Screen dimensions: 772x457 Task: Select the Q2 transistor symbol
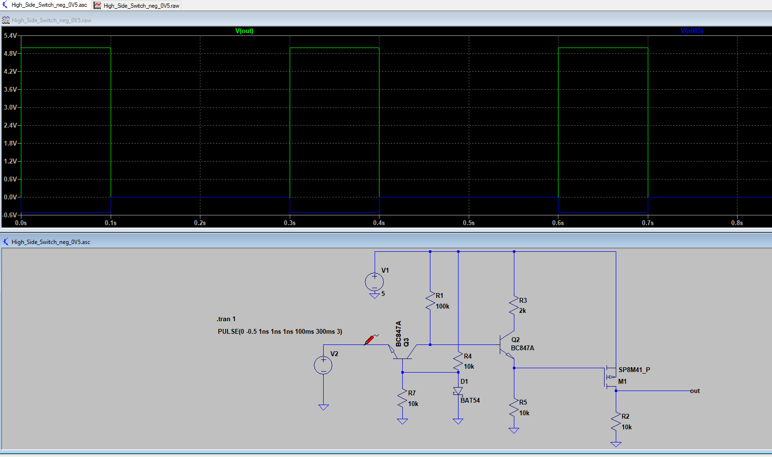tap(507, 345)
